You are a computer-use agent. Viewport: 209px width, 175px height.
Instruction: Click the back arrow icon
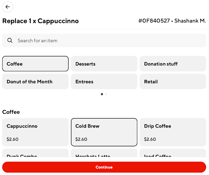[x=8, y=7]
